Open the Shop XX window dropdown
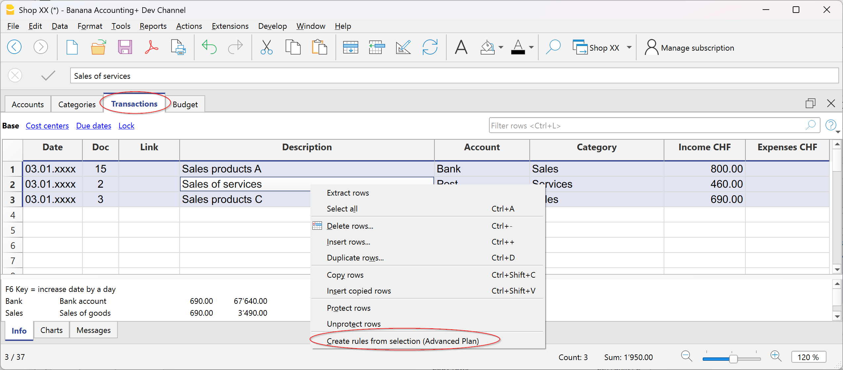843x370 pixels. coord(629,48)
